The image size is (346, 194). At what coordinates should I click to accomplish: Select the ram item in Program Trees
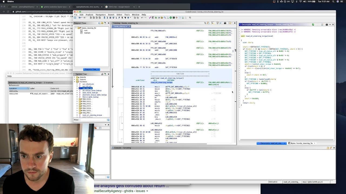coord(85,30)
